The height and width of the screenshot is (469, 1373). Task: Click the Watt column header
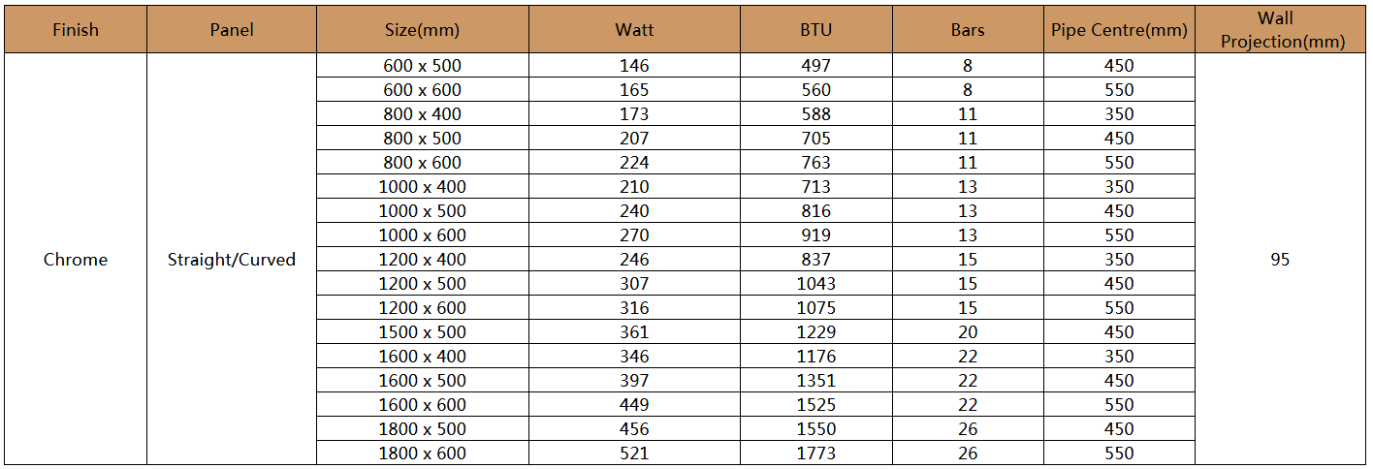click(x=634, y=29)
